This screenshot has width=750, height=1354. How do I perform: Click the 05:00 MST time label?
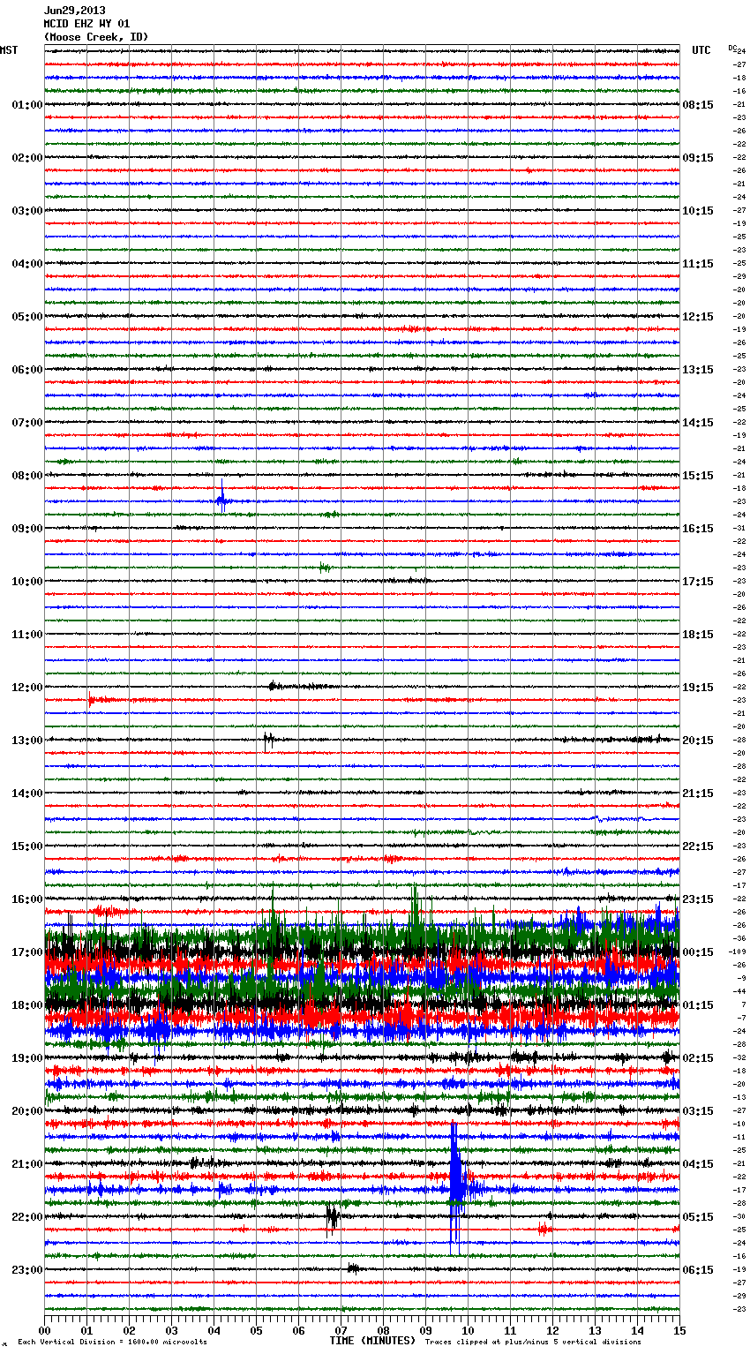(x=27, y=317)
